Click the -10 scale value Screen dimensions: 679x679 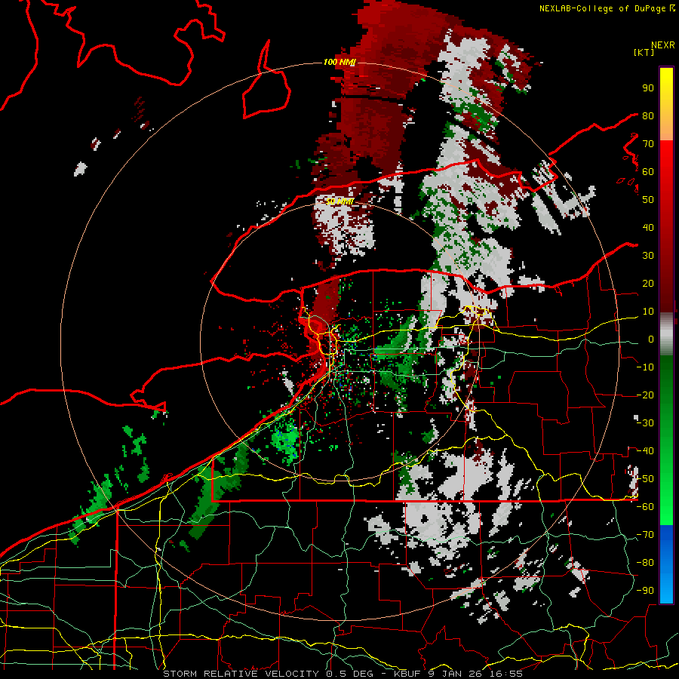[646, 367]
